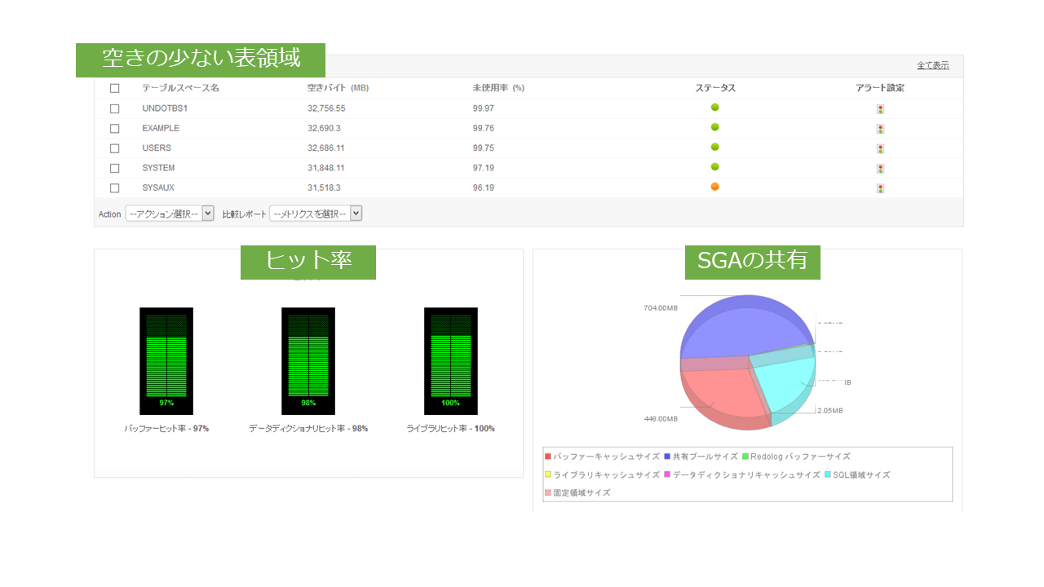
Task: Check the UNDOTBS1 tablespace checkbox
Action: [115, 108]
